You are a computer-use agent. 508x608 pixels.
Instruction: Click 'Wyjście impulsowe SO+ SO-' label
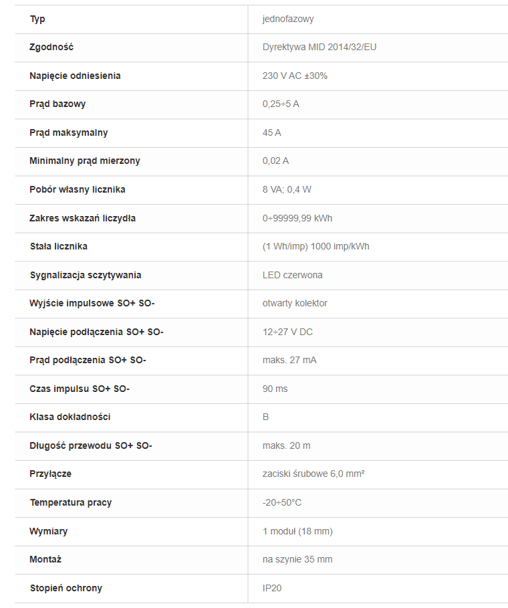(x=92, y=303)
